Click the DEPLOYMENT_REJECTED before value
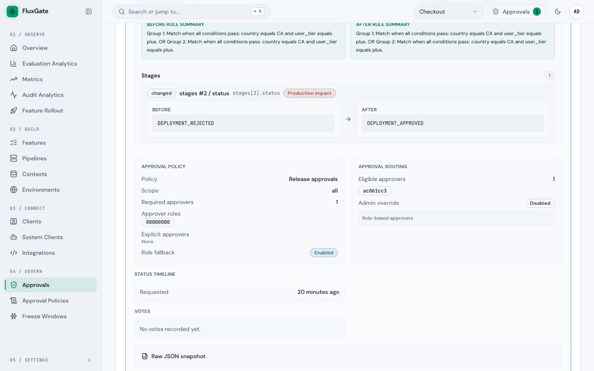This screenshot has height=371, width=594. click(x=243, y=123)
